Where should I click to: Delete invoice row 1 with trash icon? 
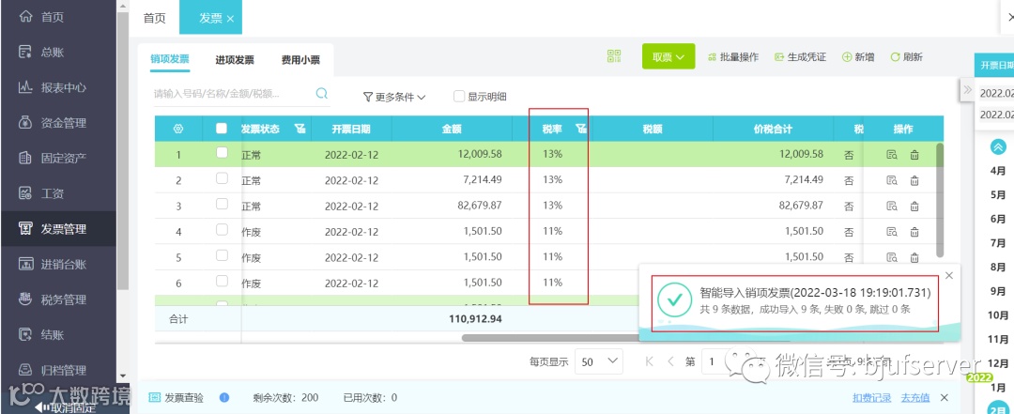click(914, 155)
